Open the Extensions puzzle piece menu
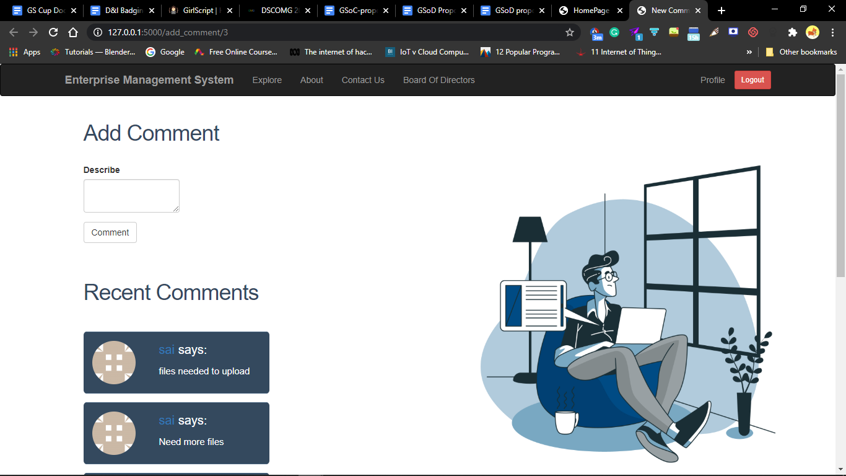This screenshot has height=476, width=846. 792,32
